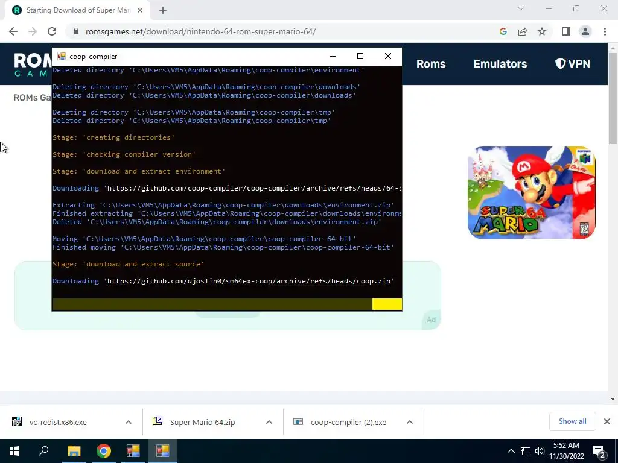The width and height of the screenshot is (618, 463).
Task: Click the address bar URL
Action: [x=200, y=31]
